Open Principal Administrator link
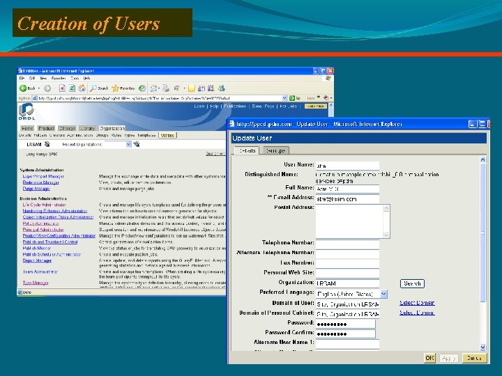The height and width of the screenshot is (376, 502). click(43, 230)
